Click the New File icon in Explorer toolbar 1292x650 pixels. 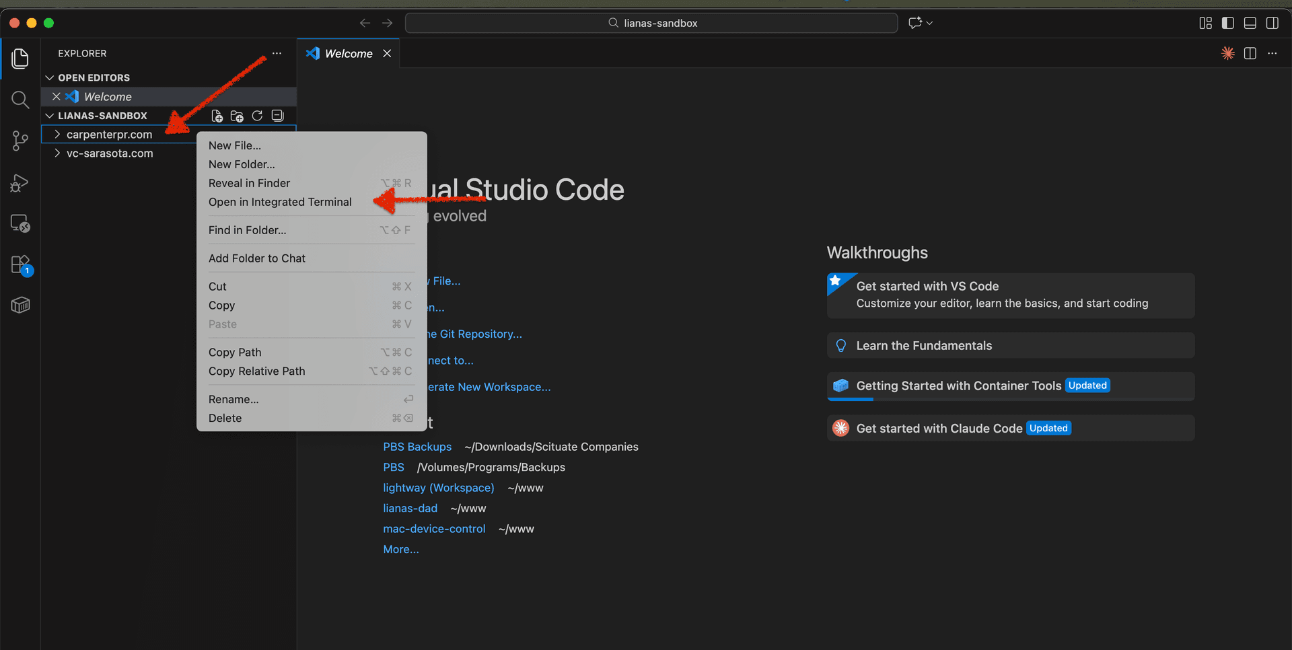click(x=217, y=116)
